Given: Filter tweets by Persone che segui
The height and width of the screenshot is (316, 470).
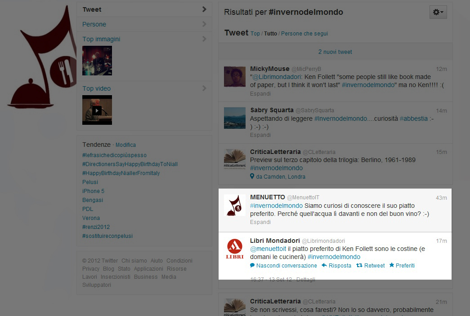Looking at the screenshot, I should pyautogui.click(x=304, y=34).
